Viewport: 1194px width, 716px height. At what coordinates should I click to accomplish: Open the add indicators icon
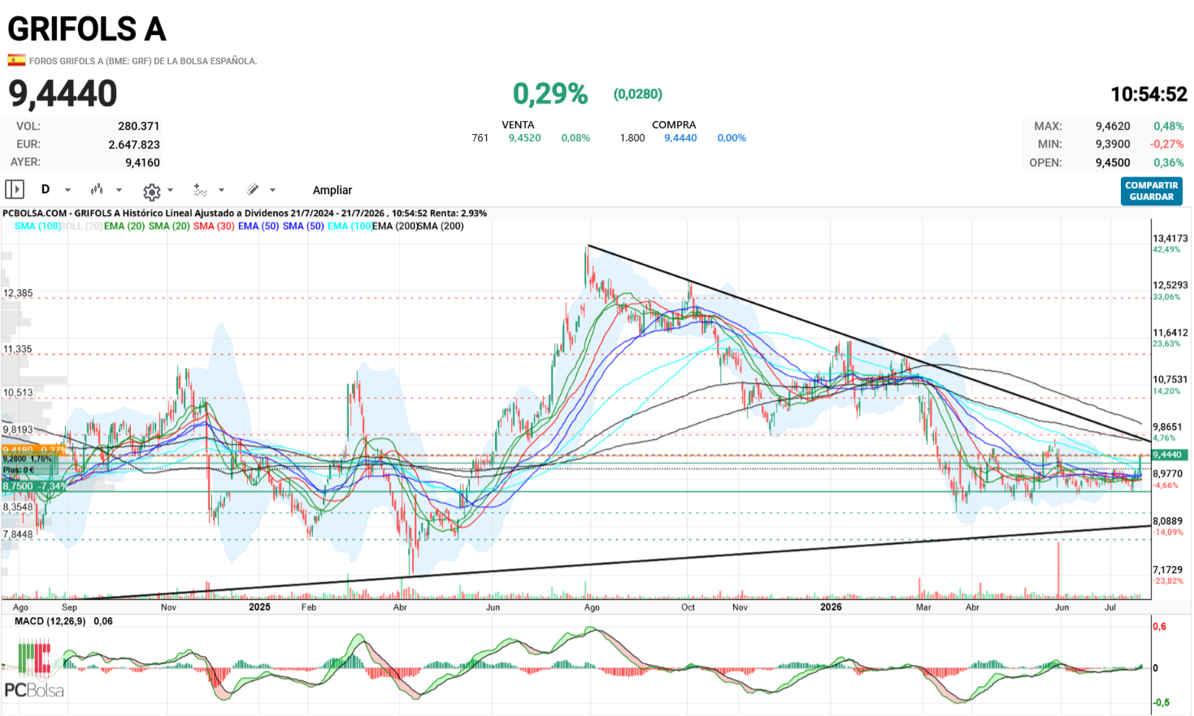[x=200, y=190]
